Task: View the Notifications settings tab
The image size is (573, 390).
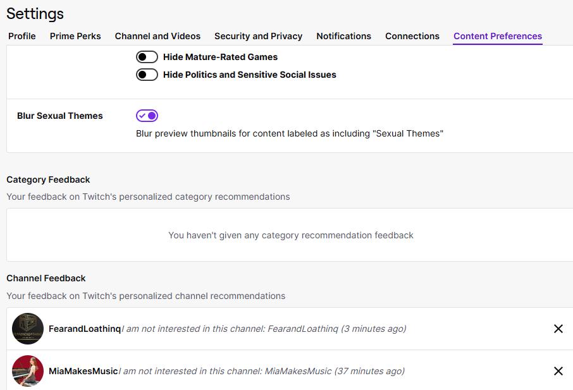Action: (x=343, y=36)
